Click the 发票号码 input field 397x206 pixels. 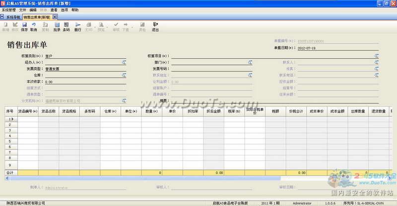pyautogui.click(x=211, y=69)
